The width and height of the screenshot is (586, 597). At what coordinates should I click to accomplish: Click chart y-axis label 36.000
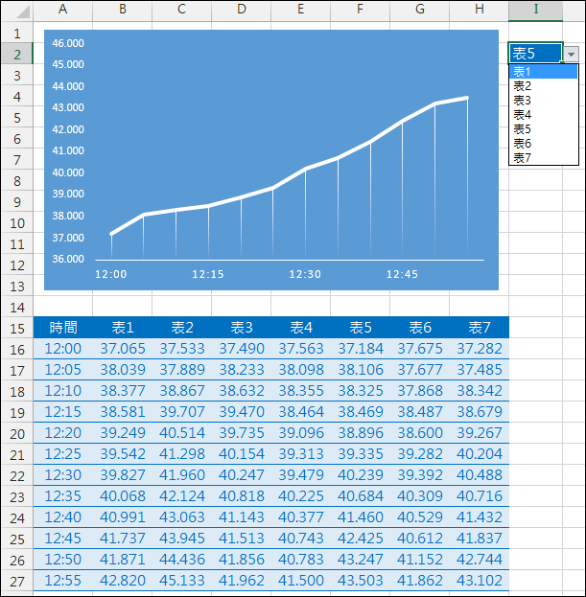point(68,259)
